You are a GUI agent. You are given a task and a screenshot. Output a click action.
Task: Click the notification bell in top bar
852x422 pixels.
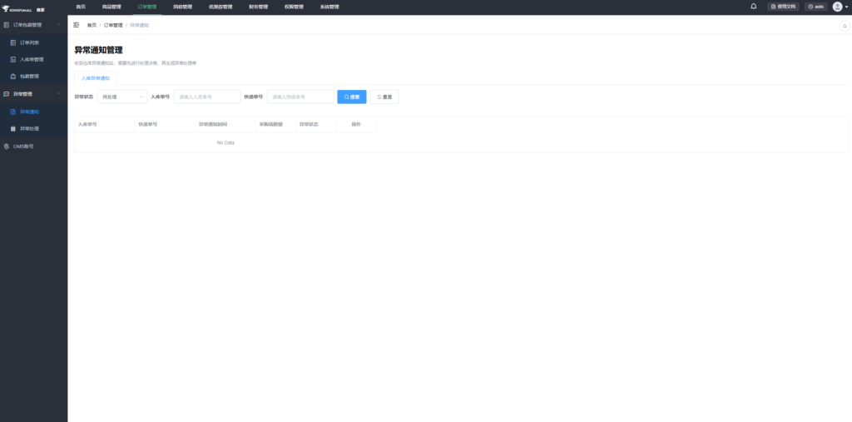click(x=753, y=6)
